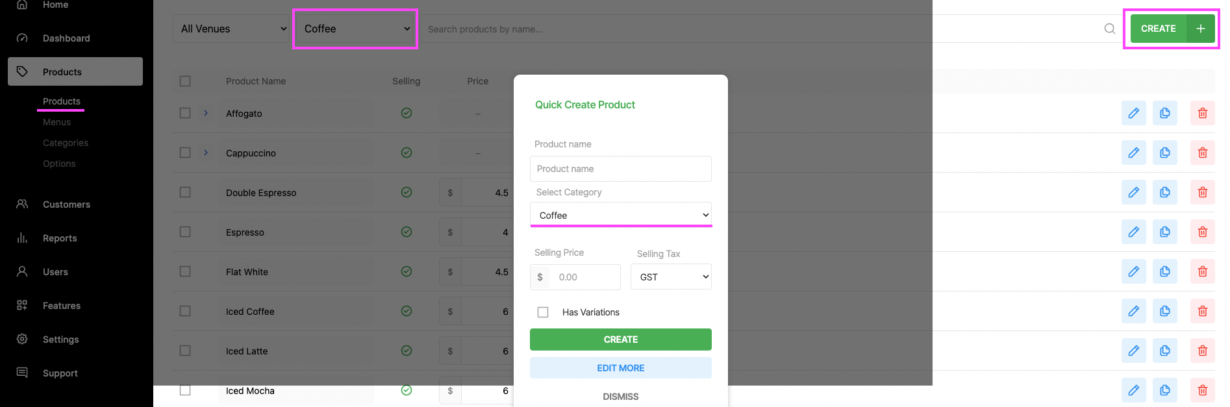Dismiss the Quick Create Product dialog
This screenshot has width=1230, height=407.
click(620, 397)
